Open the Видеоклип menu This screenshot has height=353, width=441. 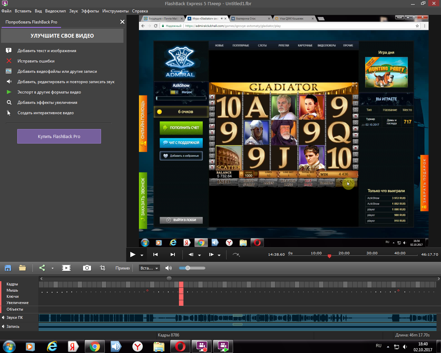click(x=56, y=11)
